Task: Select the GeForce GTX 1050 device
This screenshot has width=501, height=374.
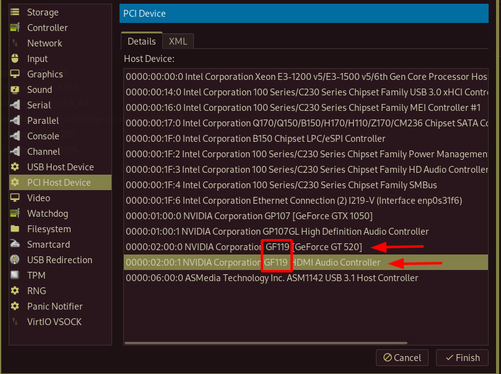Action: [x=306, y=216]
